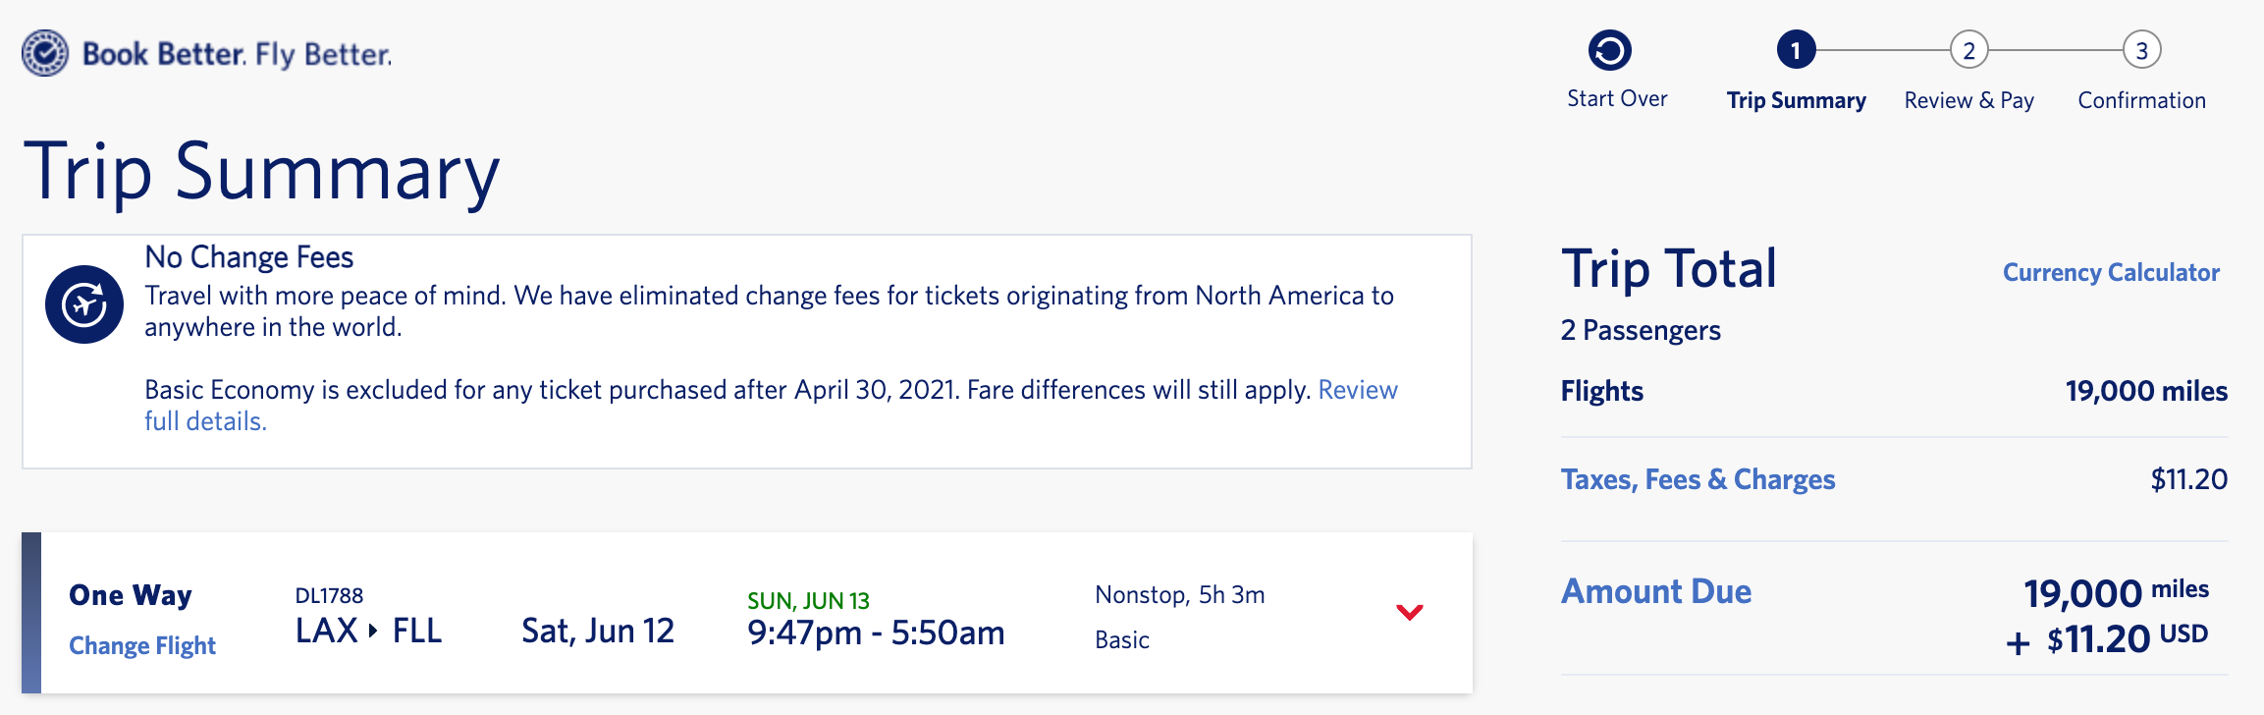Go to the Confirmation step
Viewport: 2264px width, 715px height.
point(2141,100)
